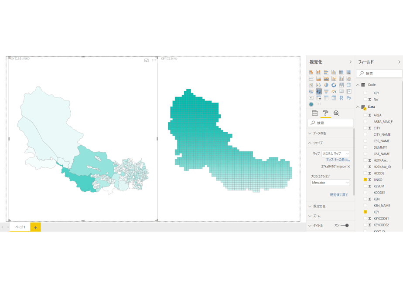This screenshot has width=403, height=287.
Task: Check the KBSUM field checkbox
Action: pyautogui.click(x=365, y=186)
